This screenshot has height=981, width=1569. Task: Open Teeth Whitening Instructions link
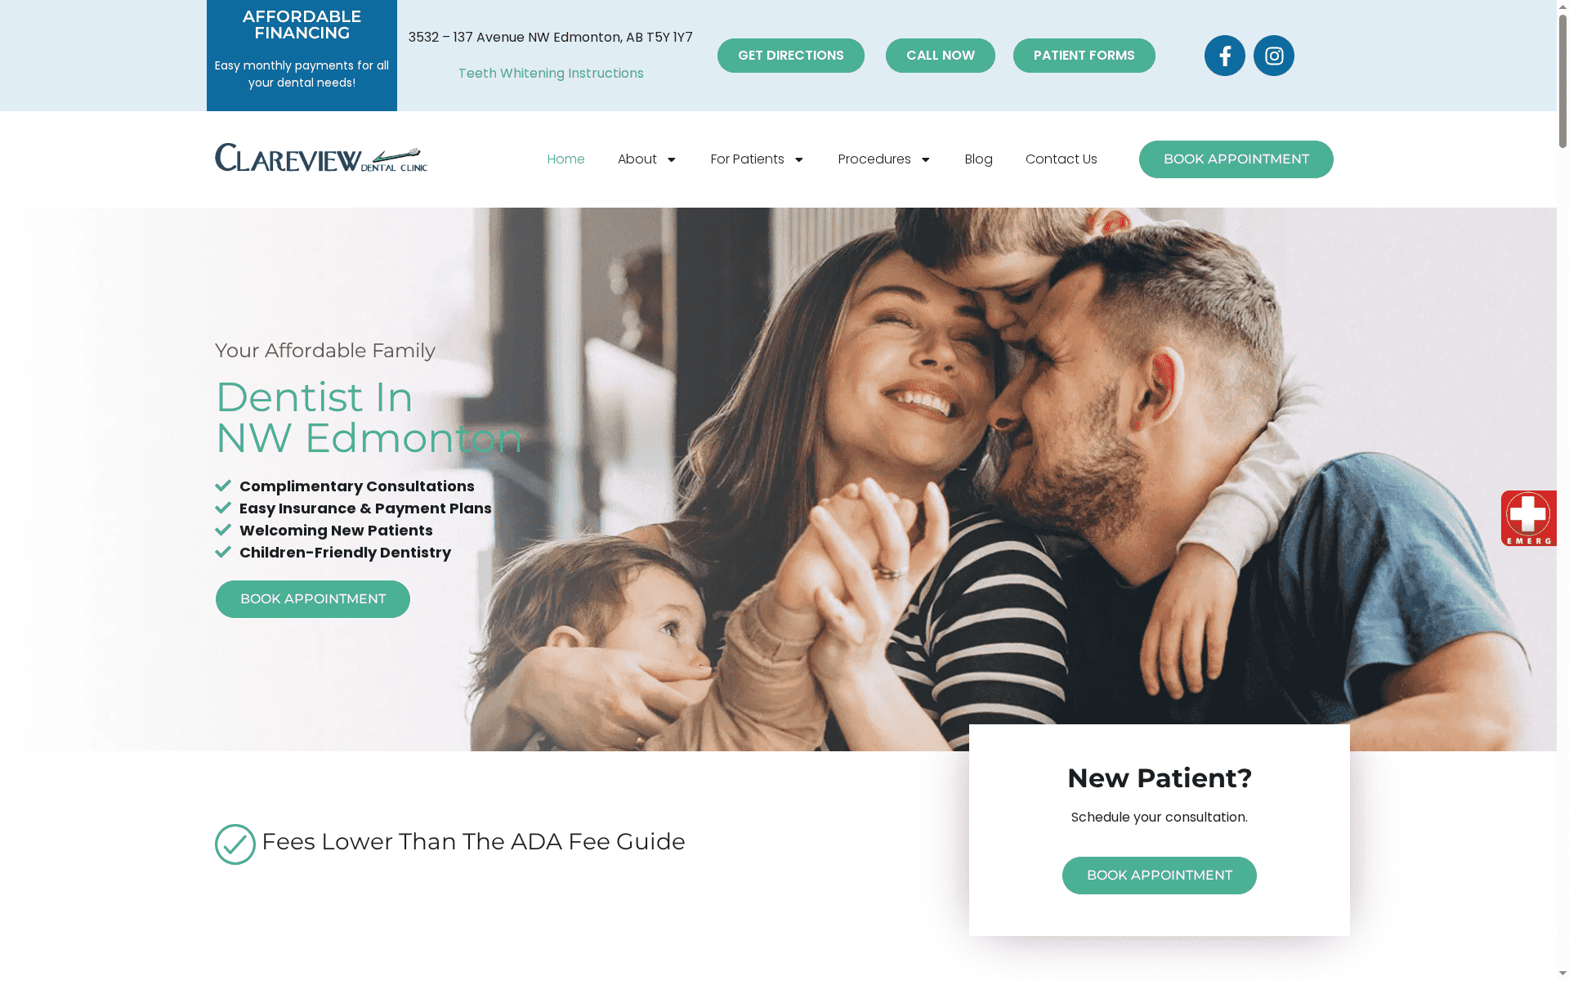(551, 74)
